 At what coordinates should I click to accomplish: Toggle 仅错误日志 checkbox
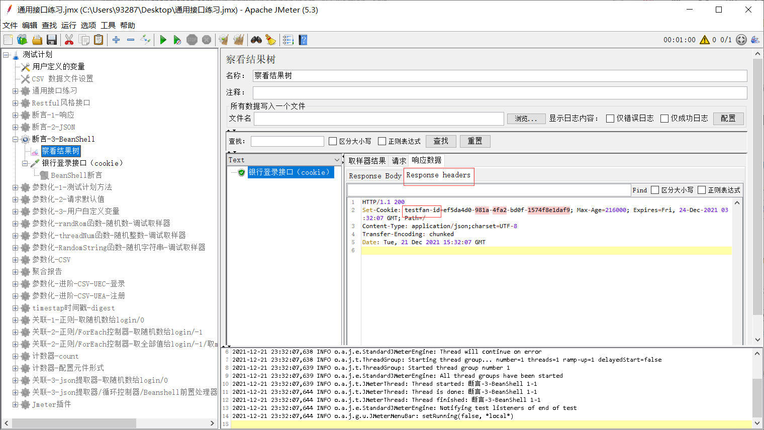pyautogui.click(x=610, y=119)
